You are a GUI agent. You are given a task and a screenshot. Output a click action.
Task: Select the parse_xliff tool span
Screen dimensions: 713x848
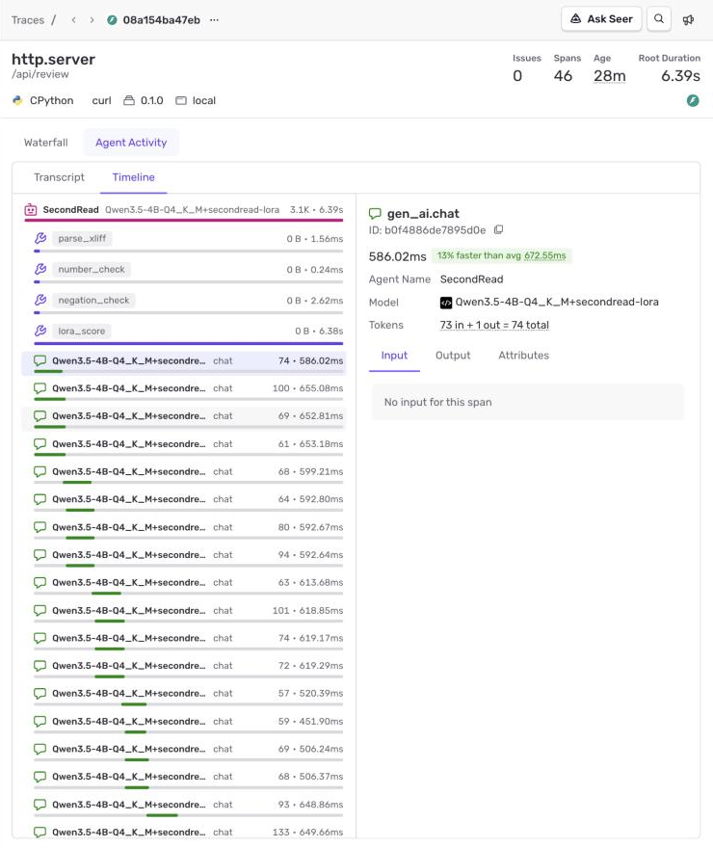tap(188, 240)
